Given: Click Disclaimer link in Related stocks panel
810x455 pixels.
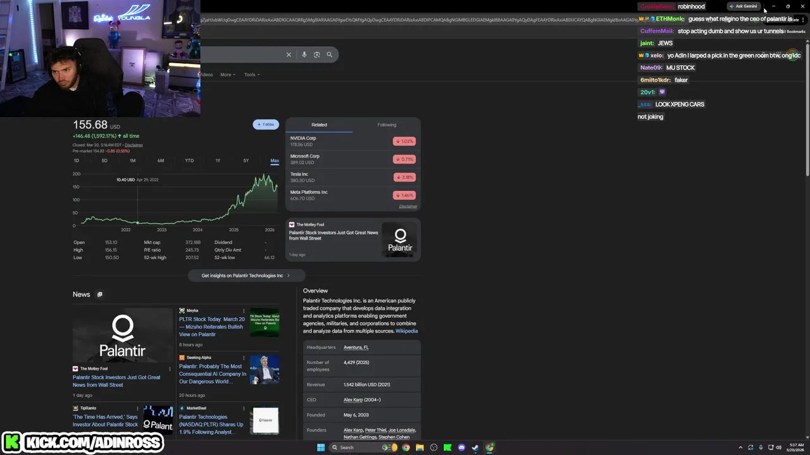Looking at the screenshot, I should (408, 207).
